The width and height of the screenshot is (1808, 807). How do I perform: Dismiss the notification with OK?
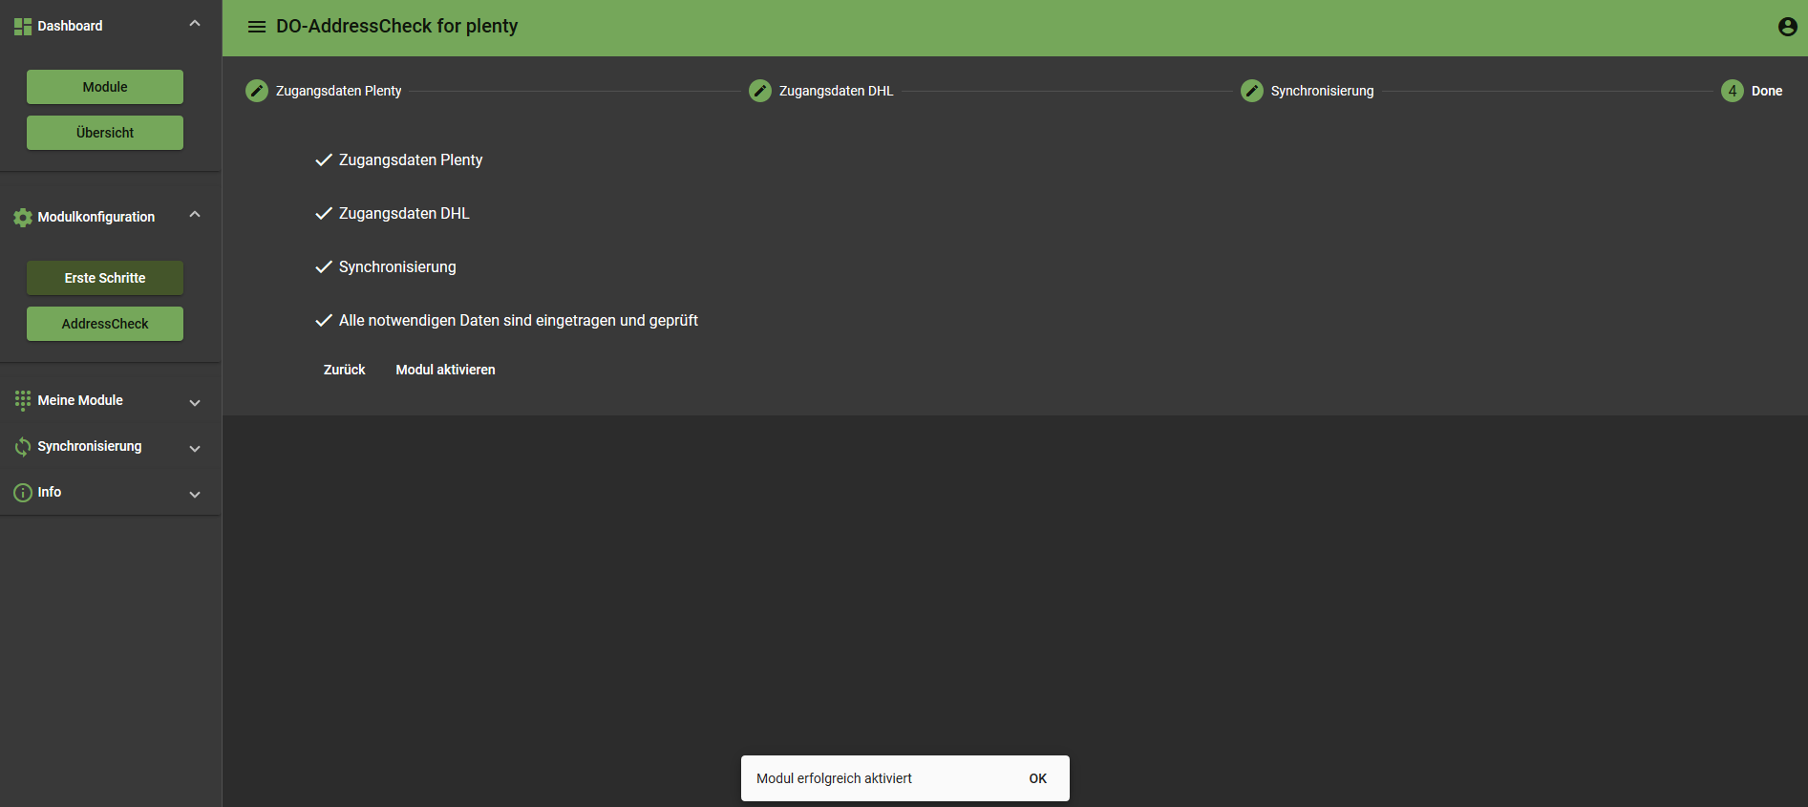point(1037,778)
